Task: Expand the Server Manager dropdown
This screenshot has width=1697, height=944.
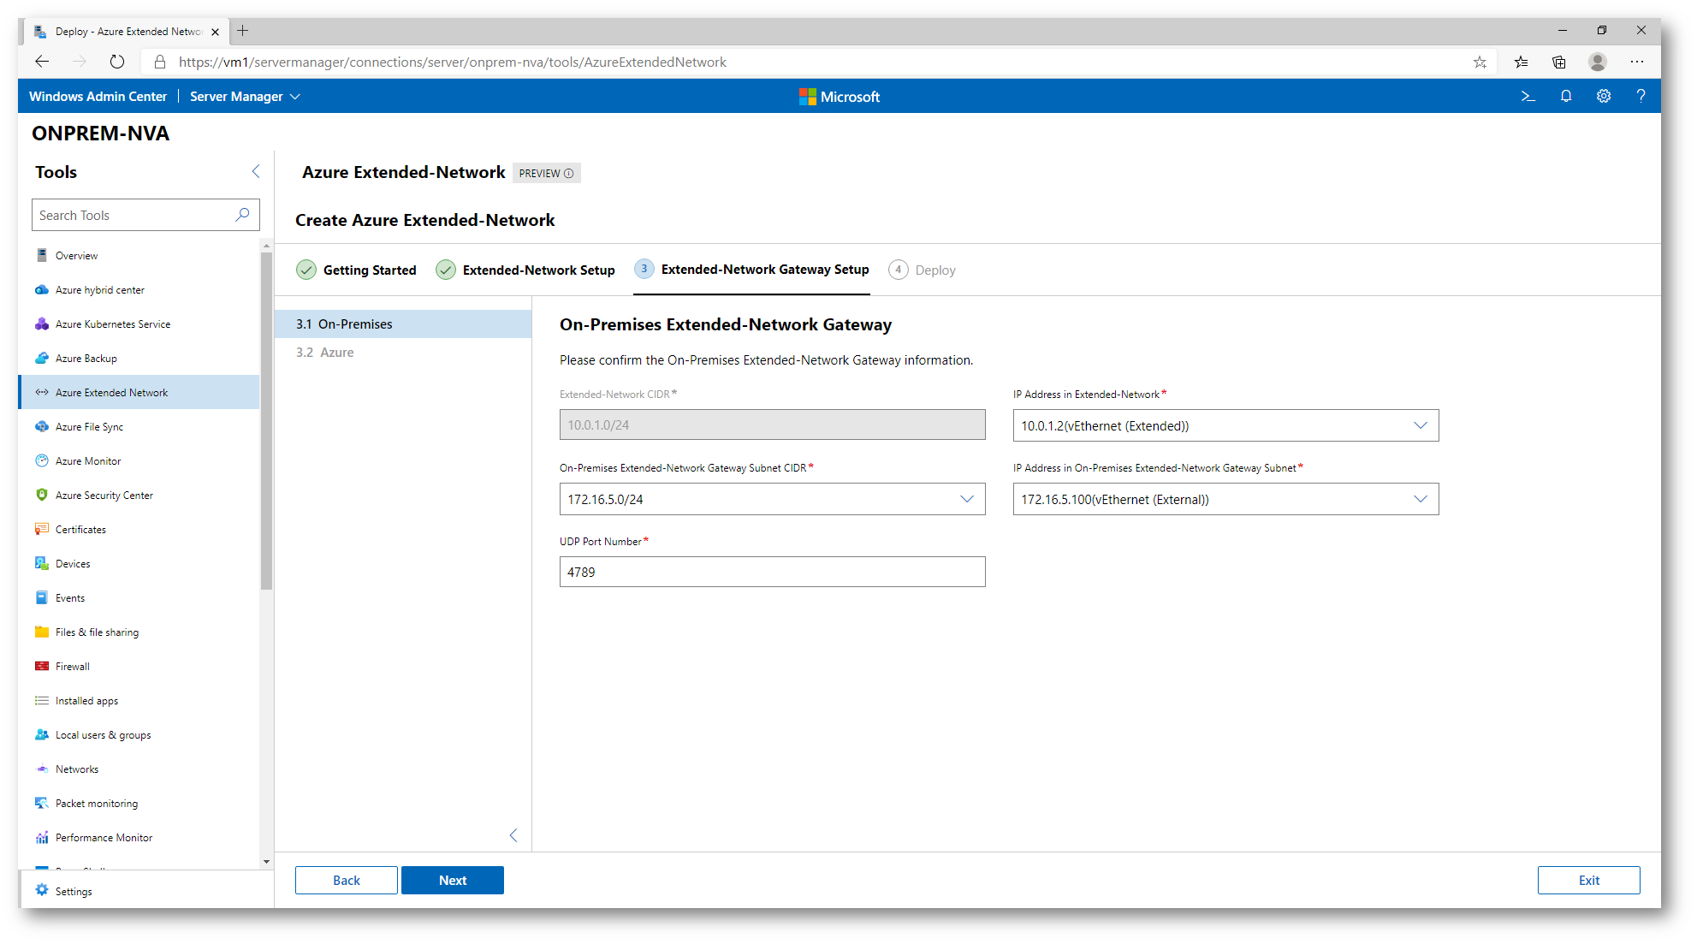Action: pyautogui.click(x=245, y=96)
